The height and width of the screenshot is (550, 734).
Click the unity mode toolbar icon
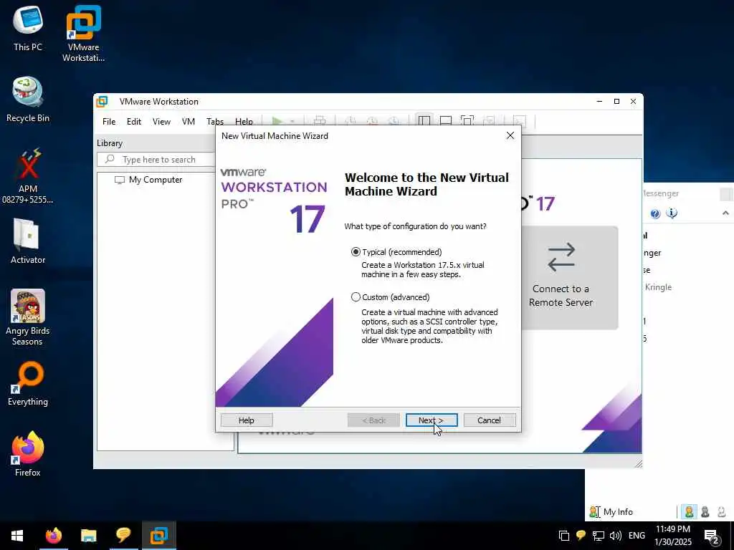[x=489, y=121]
